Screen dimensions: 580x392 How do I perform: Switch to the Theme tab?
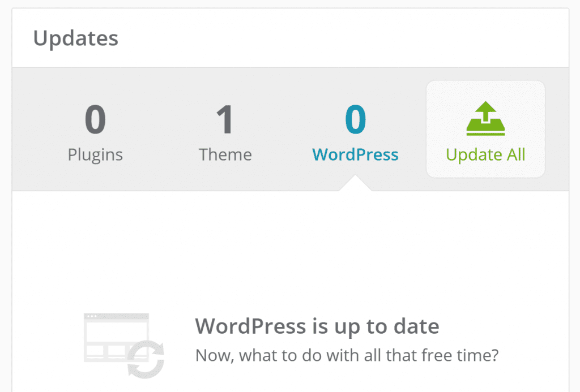point(225,154)
